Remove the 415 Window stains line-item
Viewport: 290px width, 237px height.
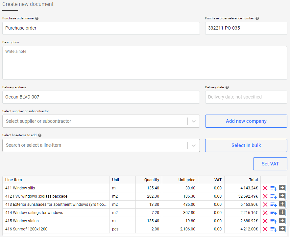265,221
